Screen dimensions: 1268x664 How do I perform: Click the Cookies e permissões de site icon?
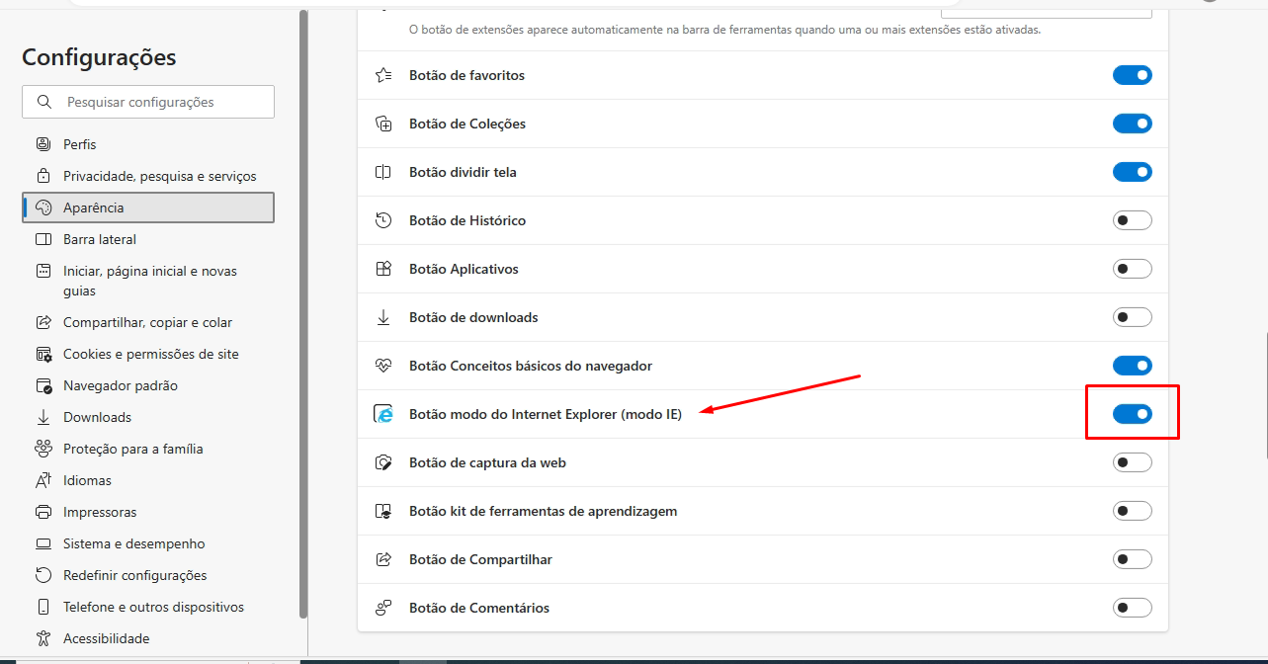pos(43,354)
